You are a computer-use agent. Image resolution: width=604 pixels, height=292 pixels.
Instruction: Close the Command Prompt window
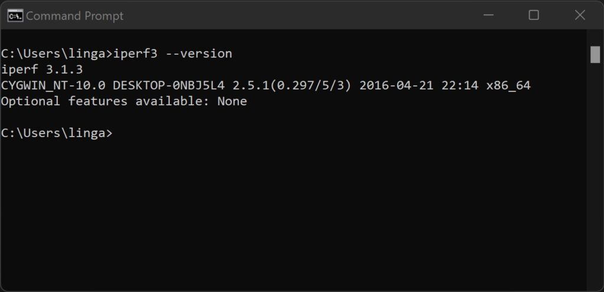coord(580,15)
